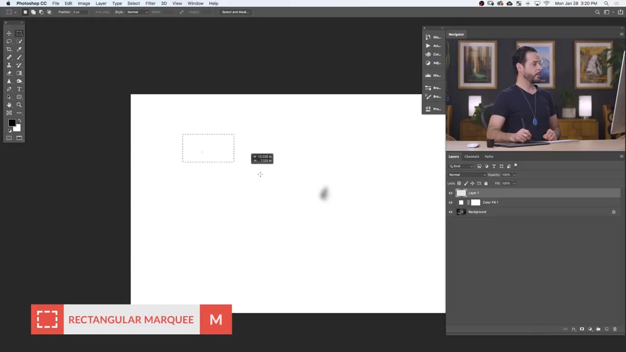626x352 pixels.
Task: Select the Clone Stamp tool
Action: [9, 65]
